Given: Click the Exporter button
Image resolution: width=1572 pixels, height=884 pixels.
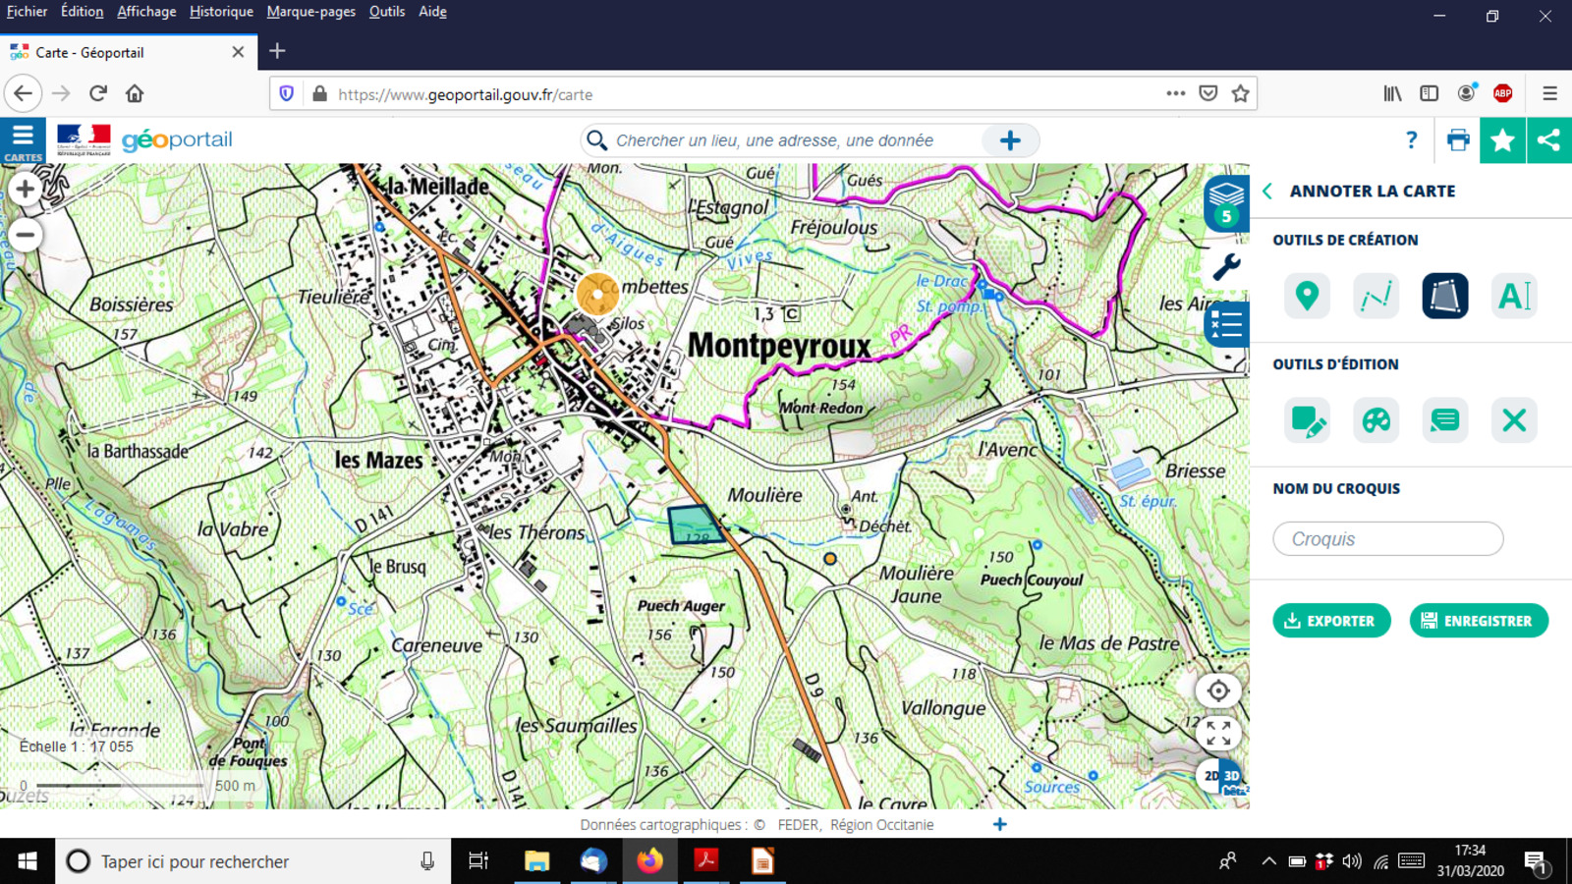Looking at the screenshot, I should tap(1331, 621).
